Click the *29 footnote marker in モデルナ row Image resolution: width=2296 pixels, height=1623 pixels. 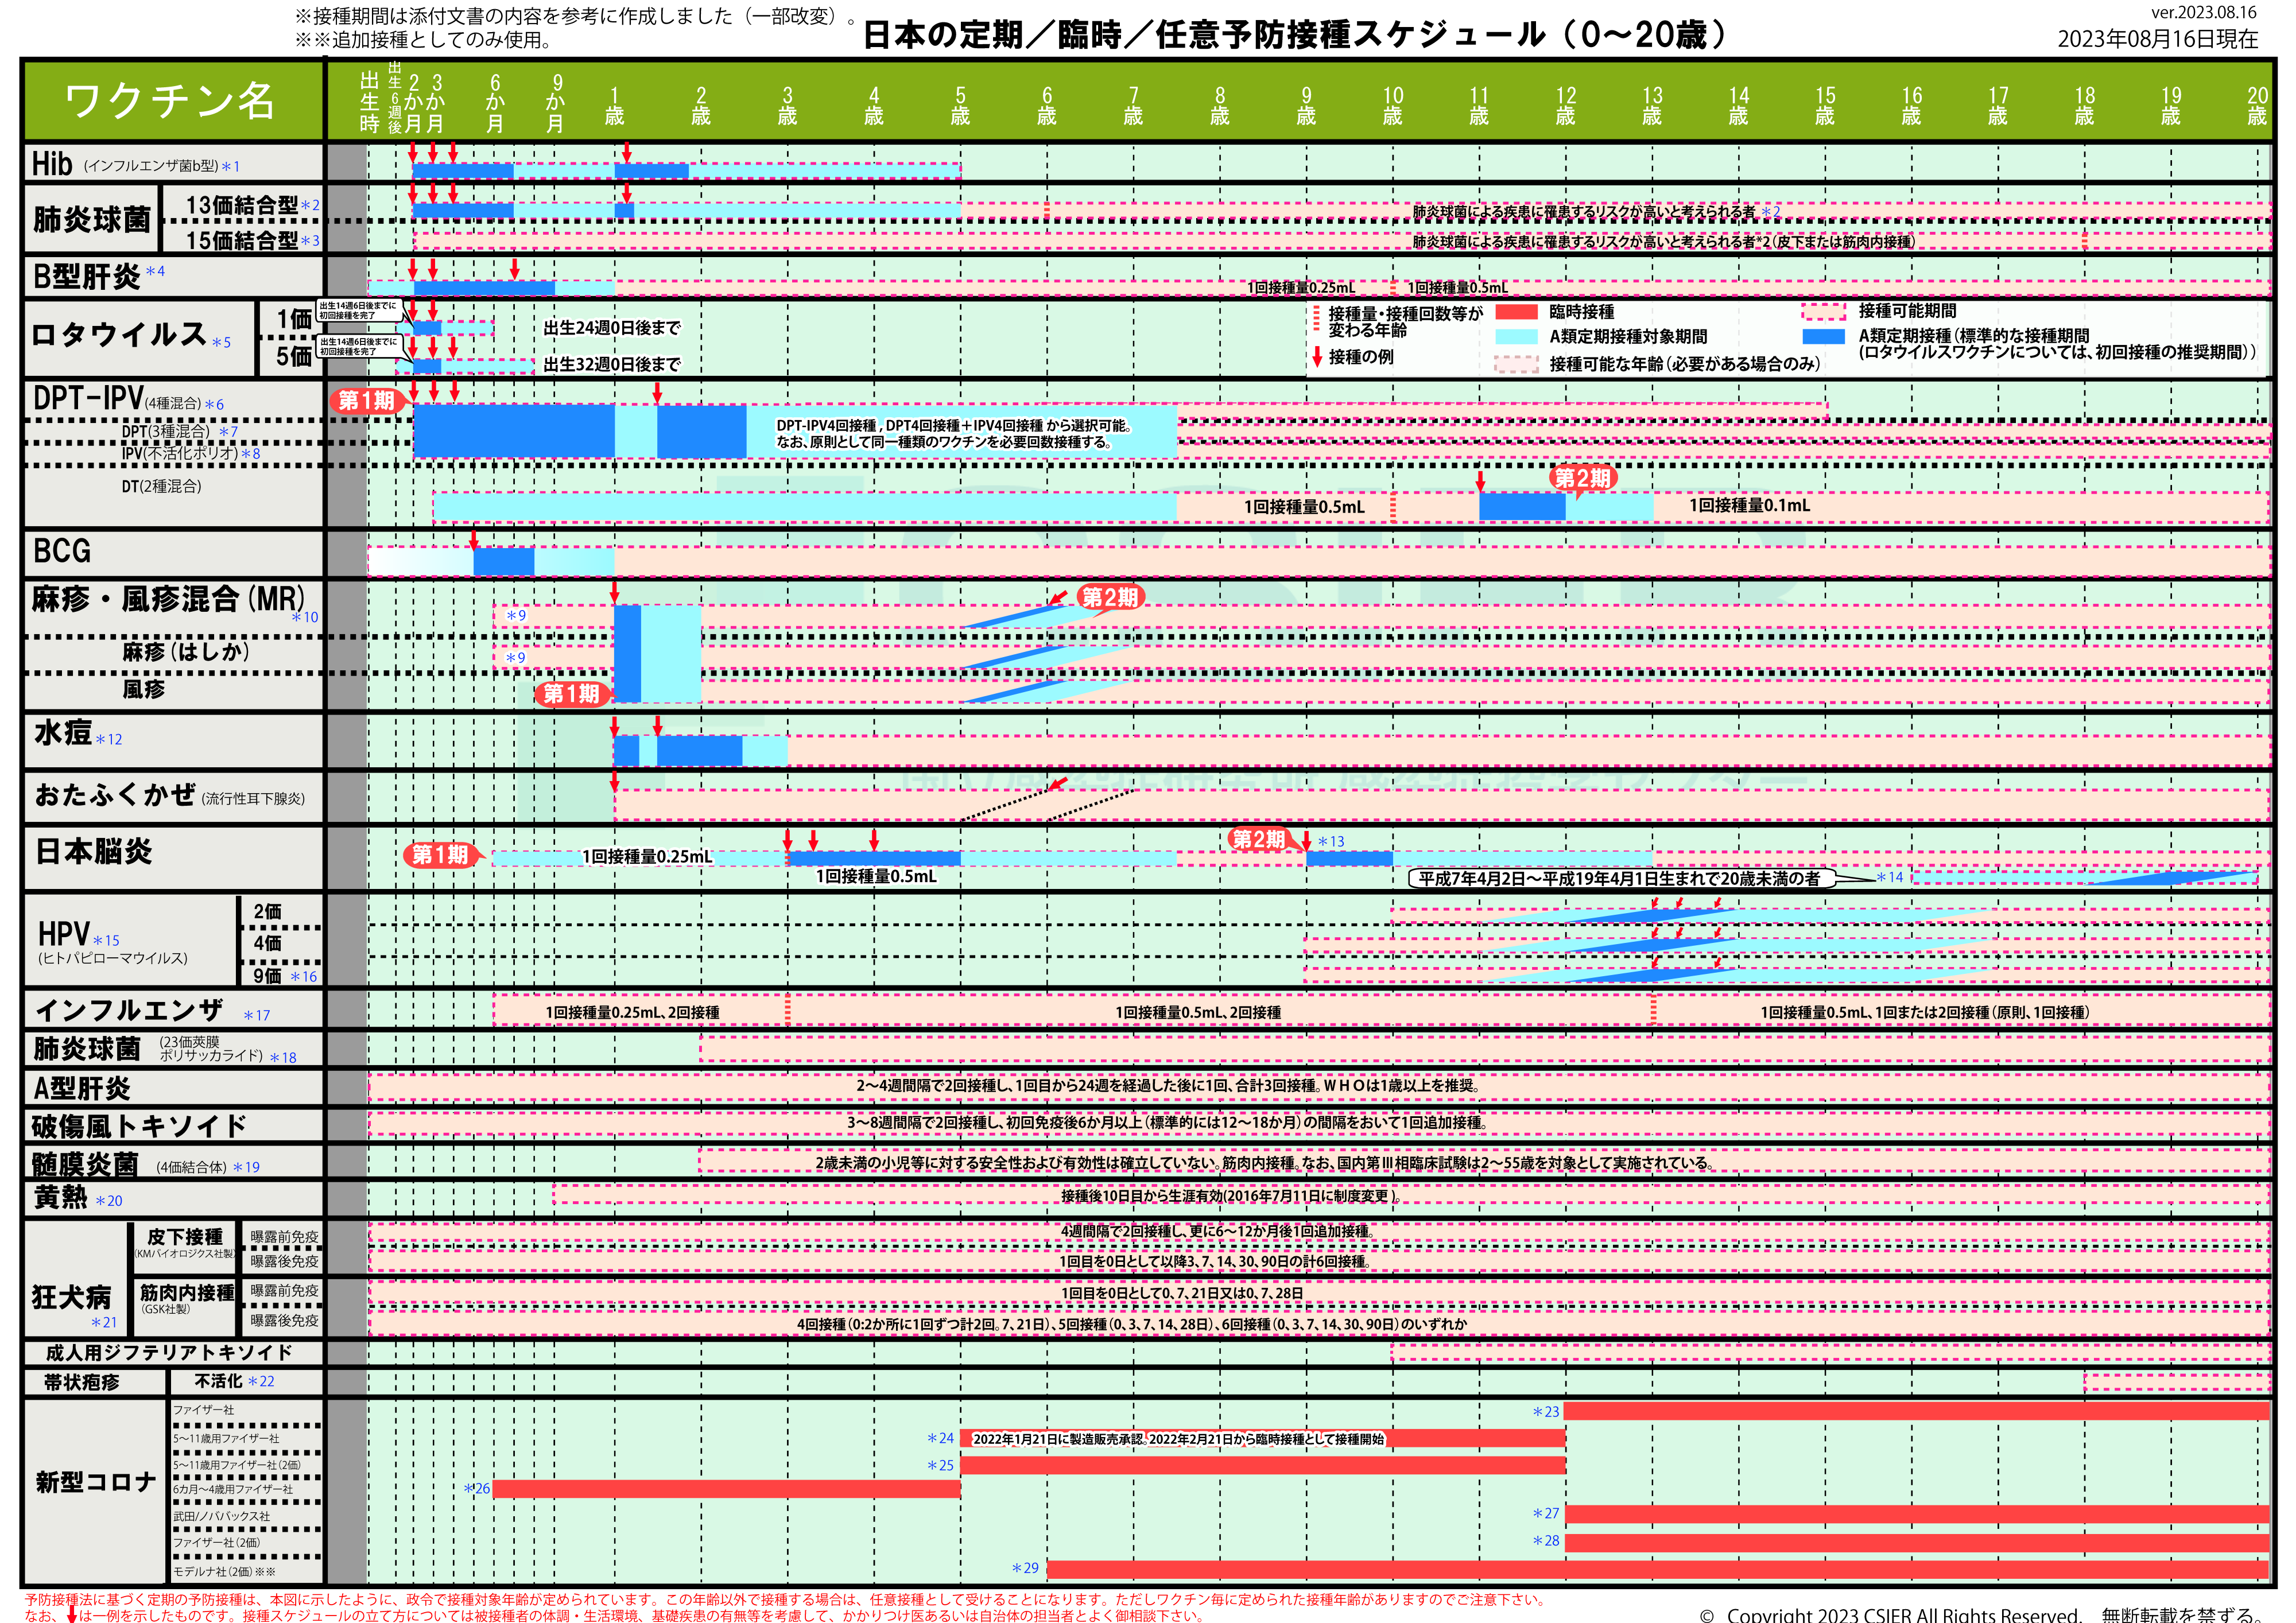click(x=1025, y=1568)
